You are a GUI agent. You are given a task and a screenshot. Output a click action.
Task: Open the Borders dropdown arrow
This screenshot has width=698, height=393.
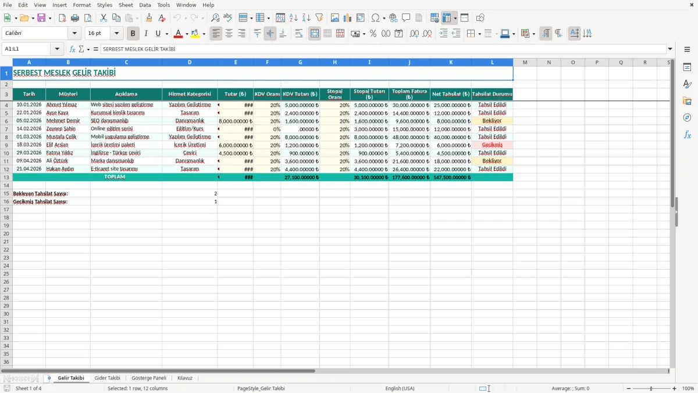479,34
